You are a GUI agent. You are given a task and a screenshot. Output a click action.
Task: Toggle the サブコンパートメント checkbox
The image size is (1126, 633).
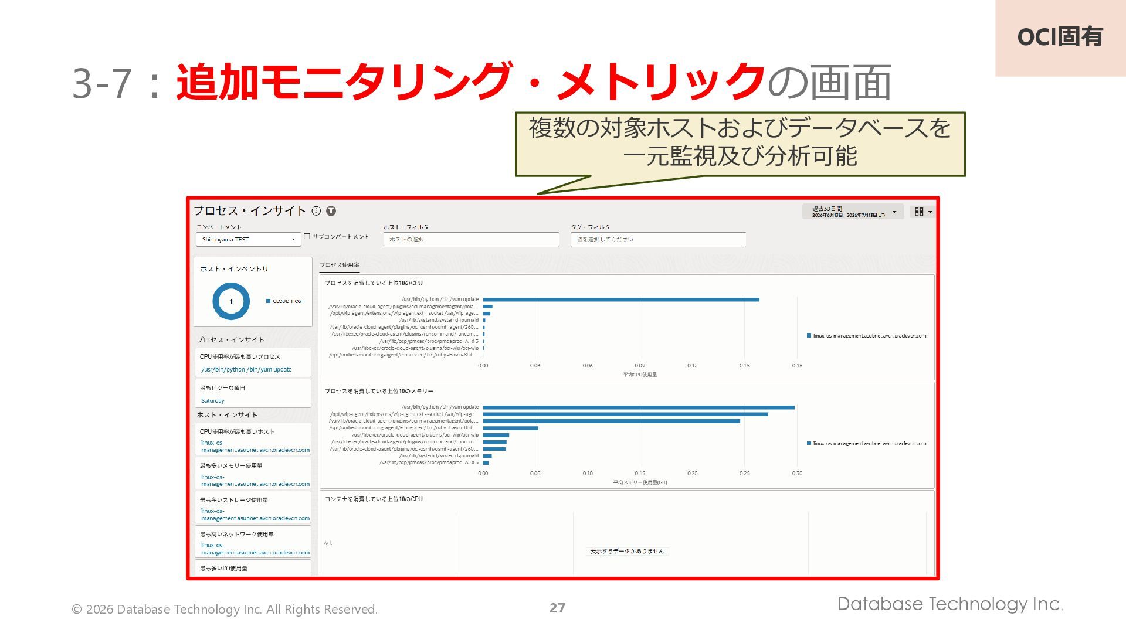[x=307, y=237]
